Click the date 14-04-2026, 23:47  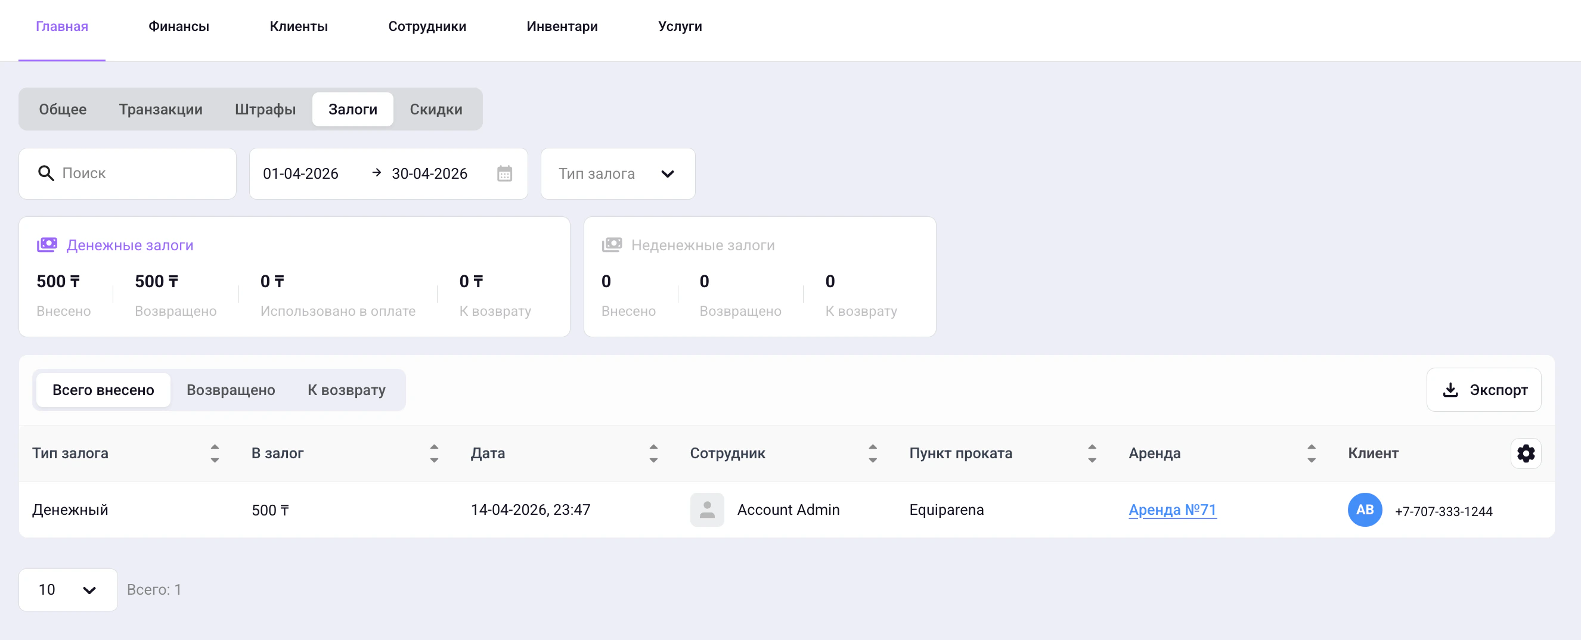tap(530, 510)
